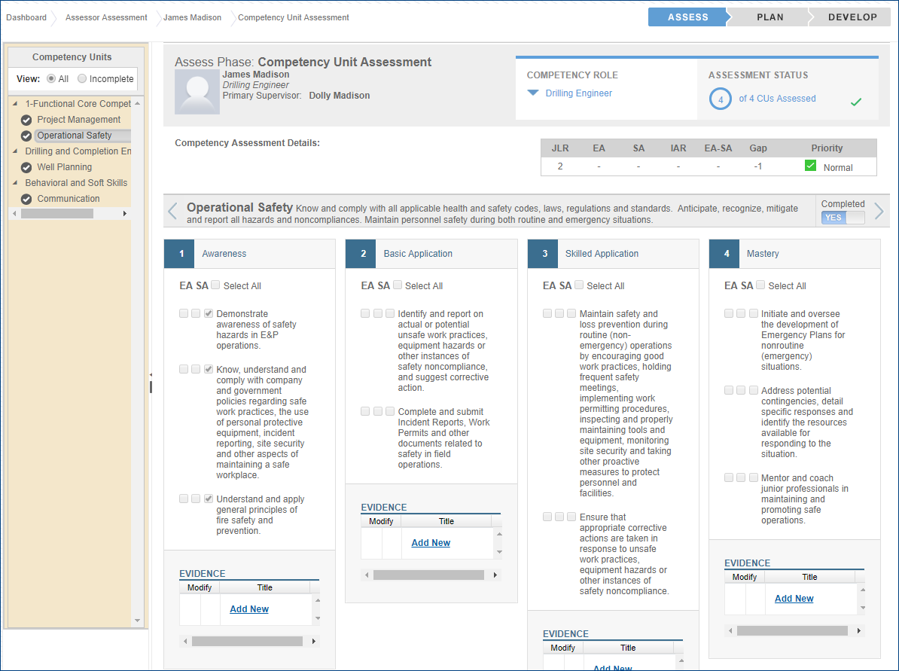The image size is (899, 671).
Task: Switch to the DEVELOP phase tab
Action: [852, 17]
